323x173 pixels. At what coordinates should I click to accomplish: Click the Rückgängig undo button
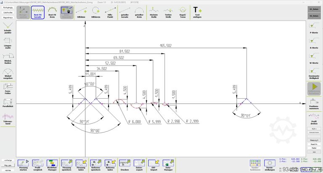(x=8, y=8)
